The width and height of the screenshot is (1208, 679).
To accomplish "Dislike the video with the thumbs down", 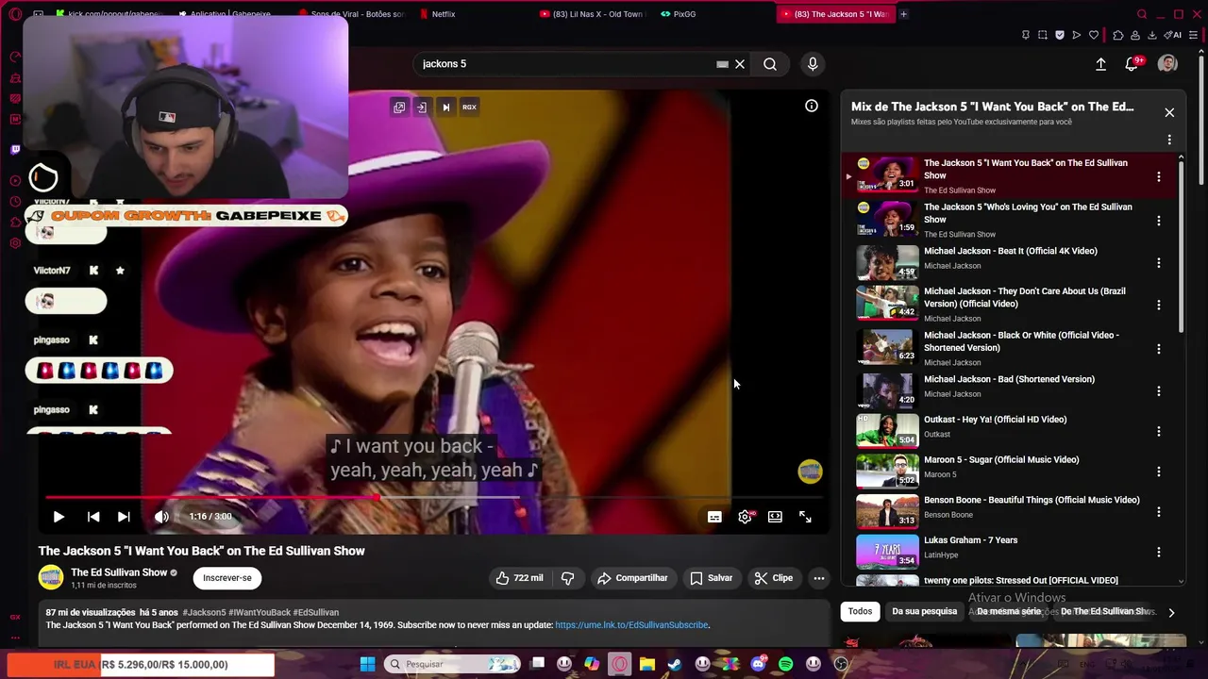I will [567, 578].
